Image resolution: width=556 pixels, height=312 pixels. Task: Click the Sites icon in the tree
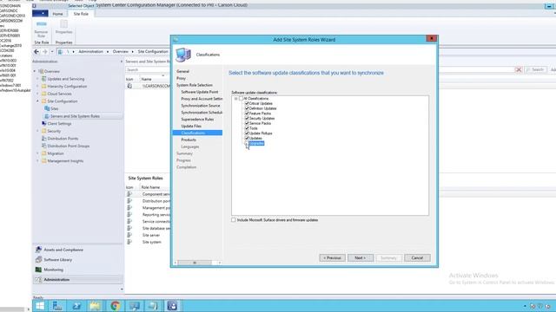click(x=47, y=108)
